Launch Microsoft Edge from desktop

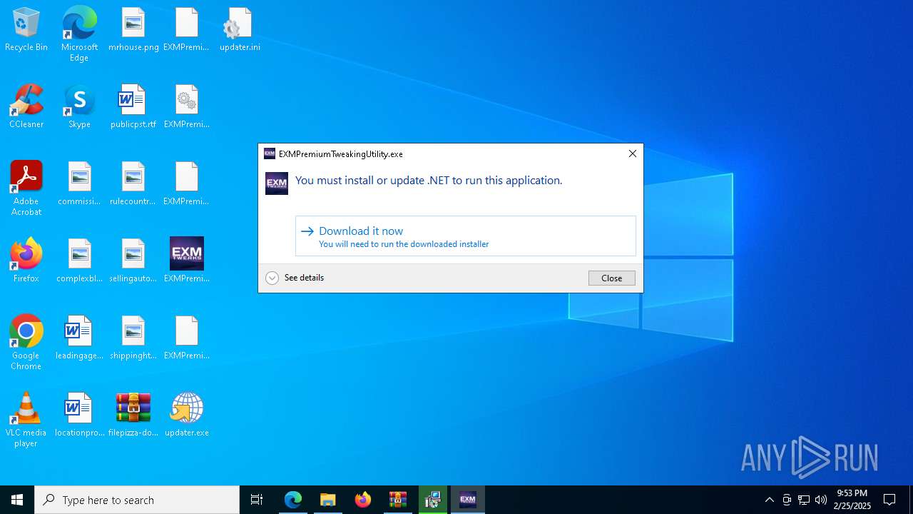tap(79, 34)
